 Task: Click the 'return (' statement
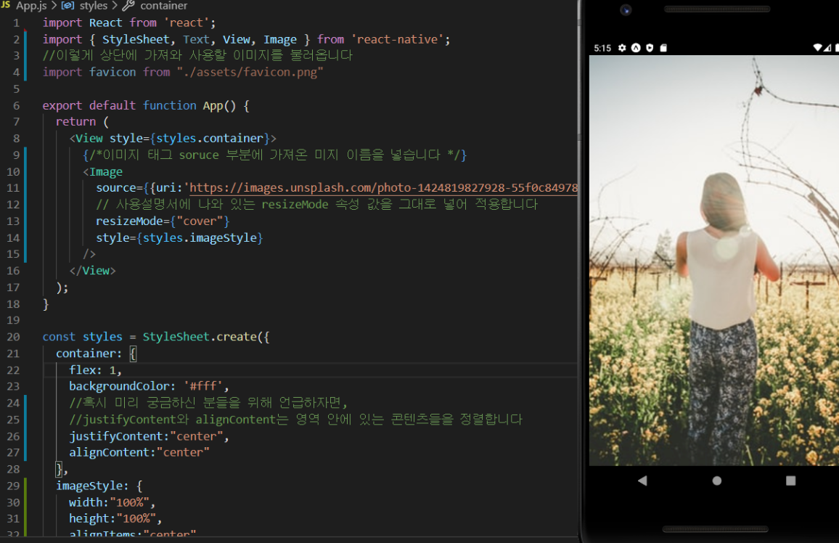[x=83, y=122]
